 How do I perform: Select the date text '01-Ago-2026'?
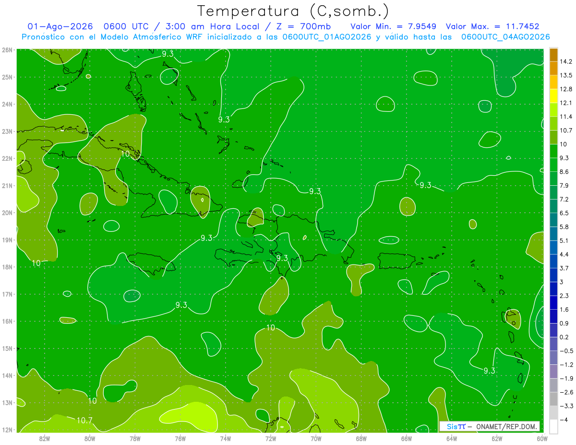[x=61, y=26]
